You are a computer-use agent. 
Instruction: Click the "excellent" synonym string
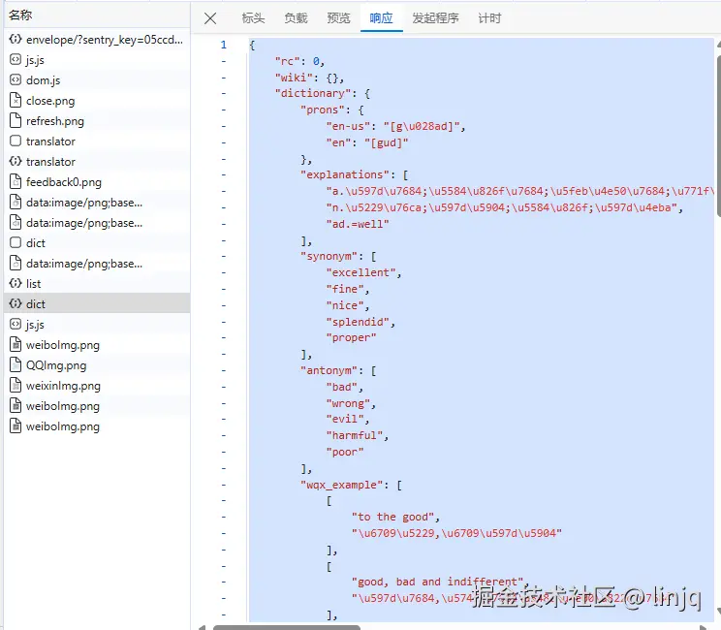[x=360, y=272]
